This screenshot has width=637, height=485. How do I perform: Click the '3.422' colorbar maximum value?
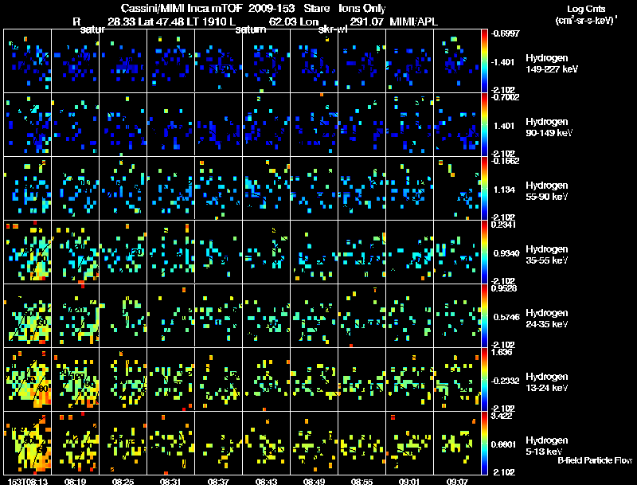tap(502, 416)
